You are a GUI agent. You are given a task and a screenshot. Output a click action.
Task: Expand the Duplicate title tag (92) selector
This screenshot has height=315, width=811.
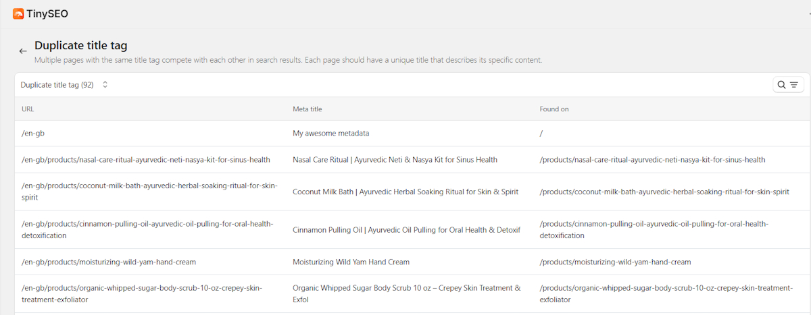64,85
